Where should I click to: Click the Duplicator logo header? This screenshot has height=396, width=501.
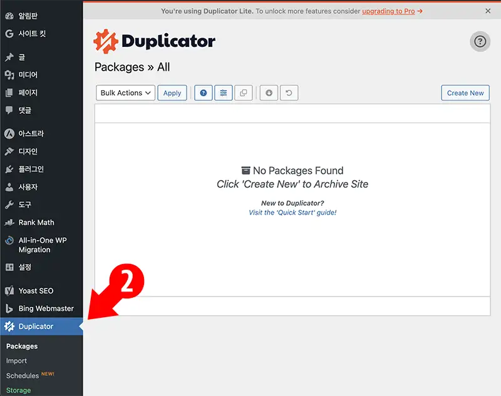154,41
